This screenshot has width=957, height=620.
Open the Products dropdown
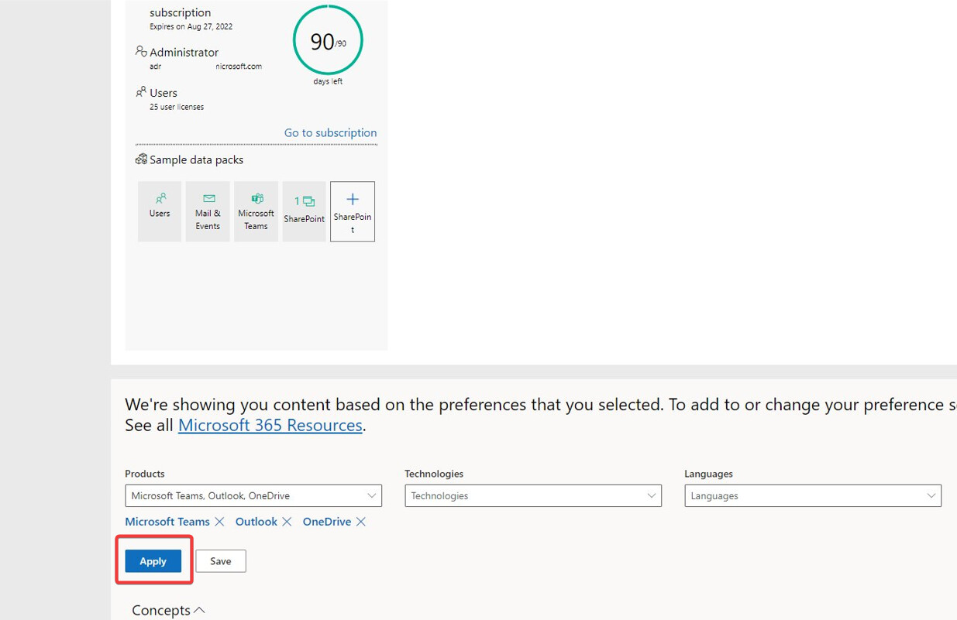click(x=253, y=495)
